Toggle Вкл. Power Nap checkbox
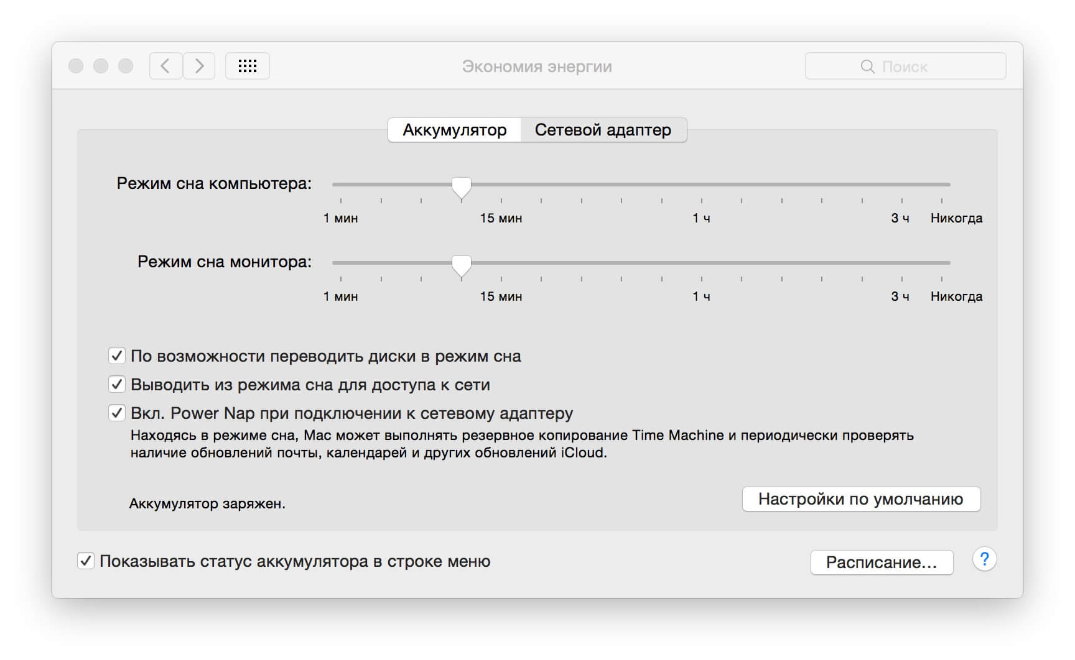The width and height of the screenshot is (1075, 660). click(x=117, y=413)
